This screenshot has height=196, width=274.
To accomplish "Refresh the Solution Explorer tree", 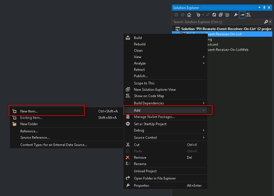I will click(x=214, y=15).
